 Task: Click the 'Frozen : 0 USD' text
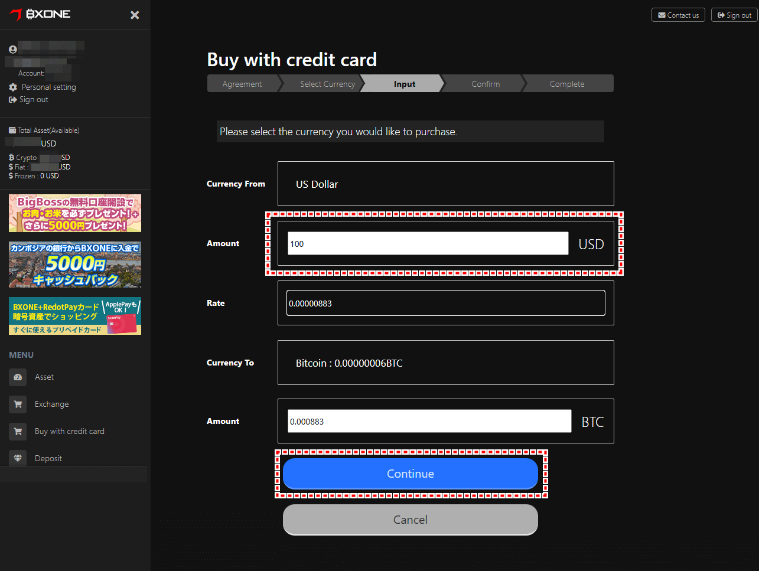pyautogui.click(x=37, y=176)
